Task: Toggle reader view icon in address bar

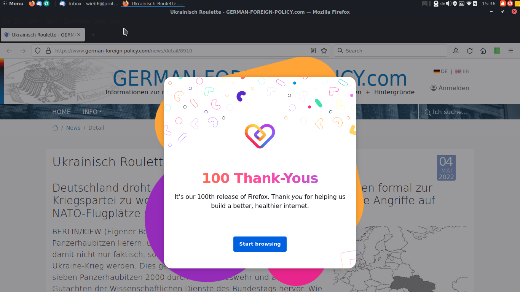Action: 313,51
